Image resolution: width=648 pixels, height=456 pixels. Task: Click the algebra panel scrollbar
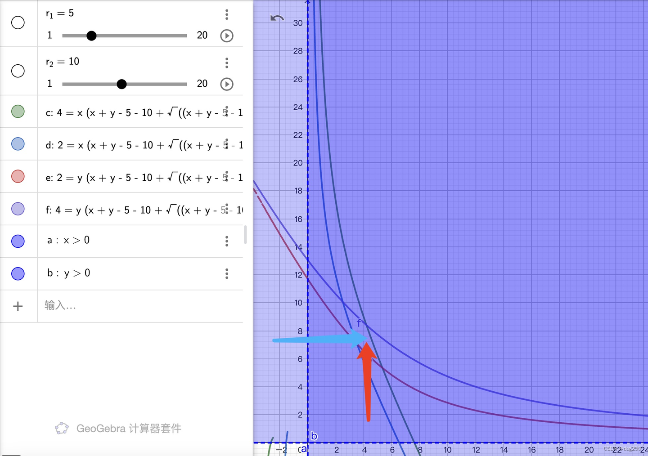245,234
